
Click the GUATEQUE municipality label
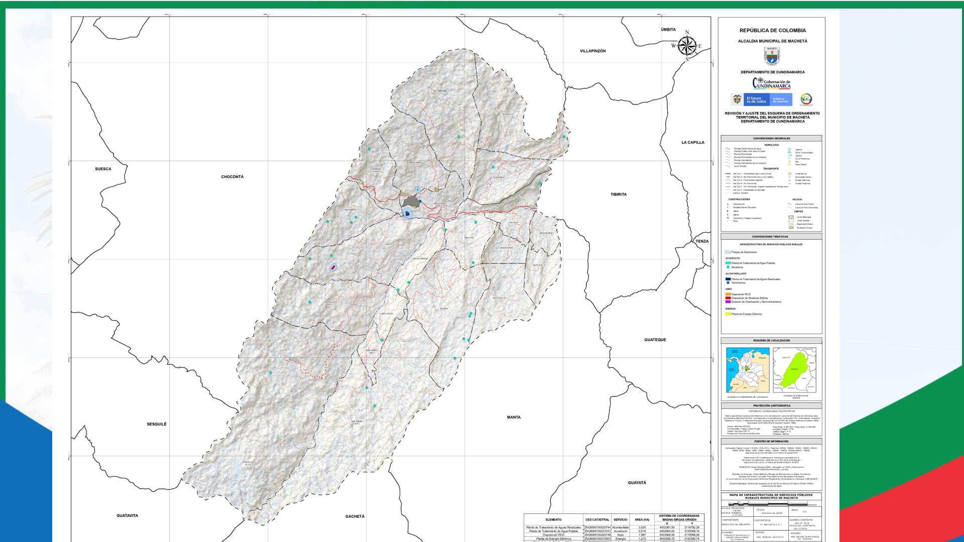pos(655,340)
